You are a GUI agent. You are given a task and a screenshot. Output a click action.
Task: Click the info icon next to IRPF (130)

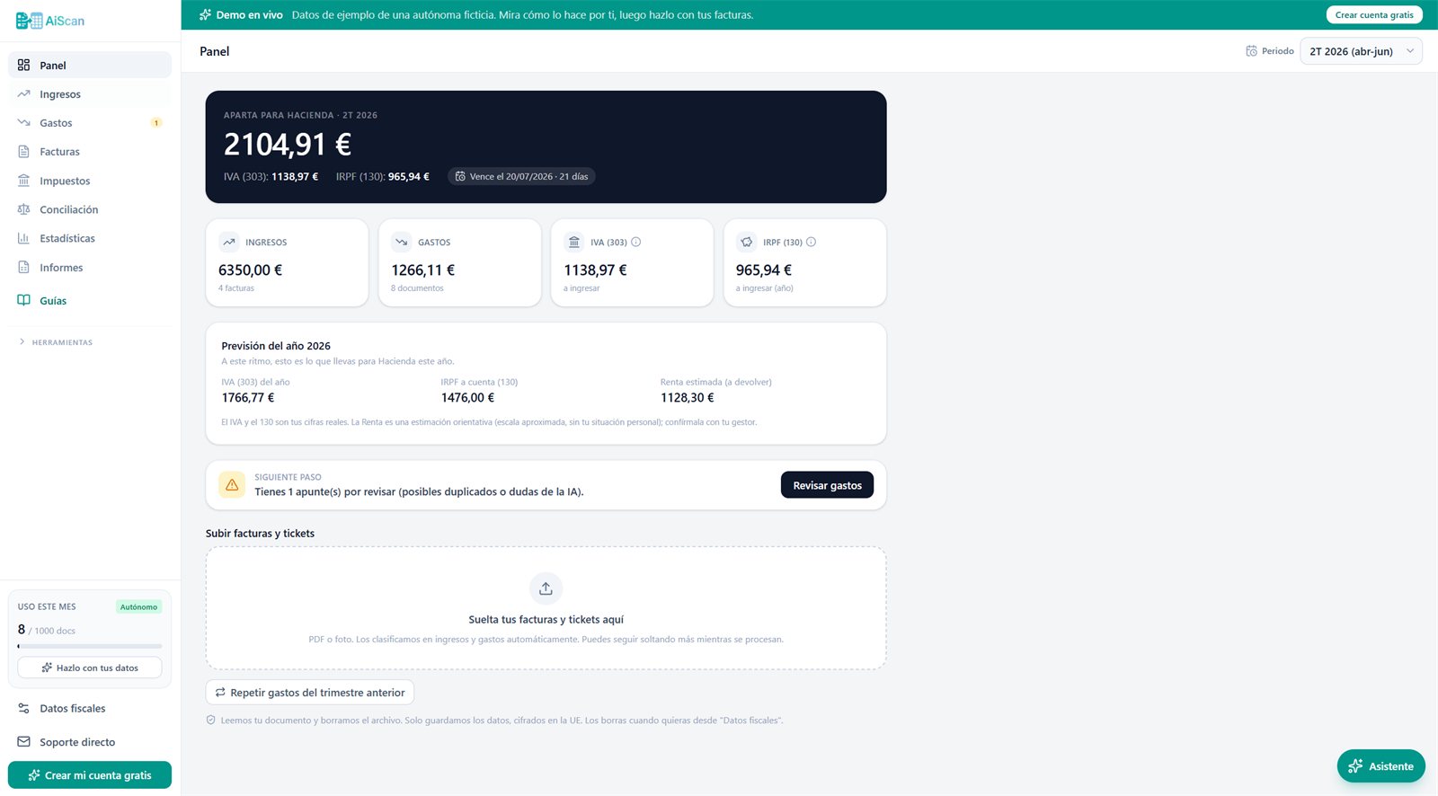tap(811, 242)
